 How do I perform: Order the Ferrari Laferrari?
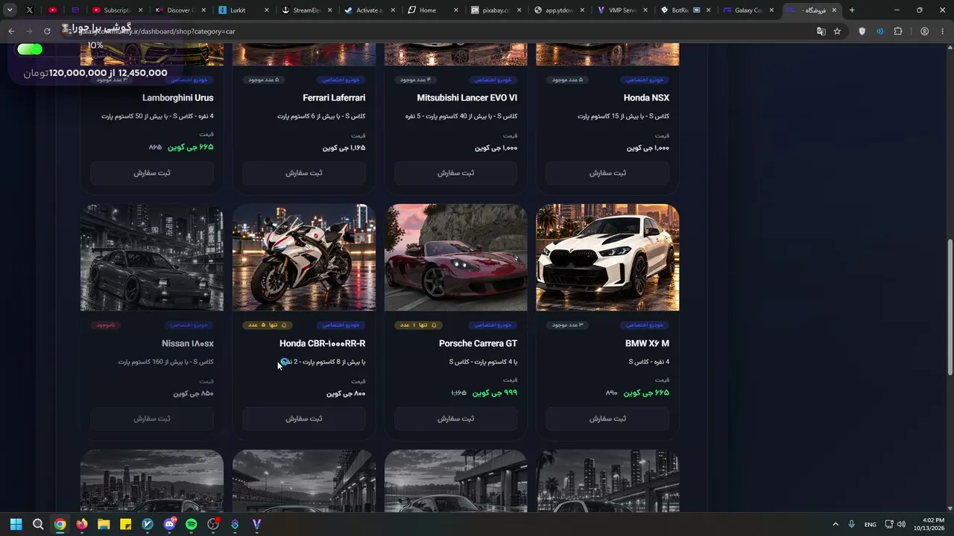[304, 173]
